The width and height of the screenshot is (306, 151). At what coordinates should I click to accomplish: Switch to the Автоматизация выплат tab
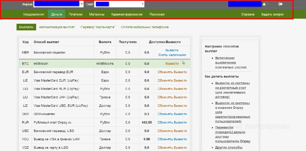[57, 27]
